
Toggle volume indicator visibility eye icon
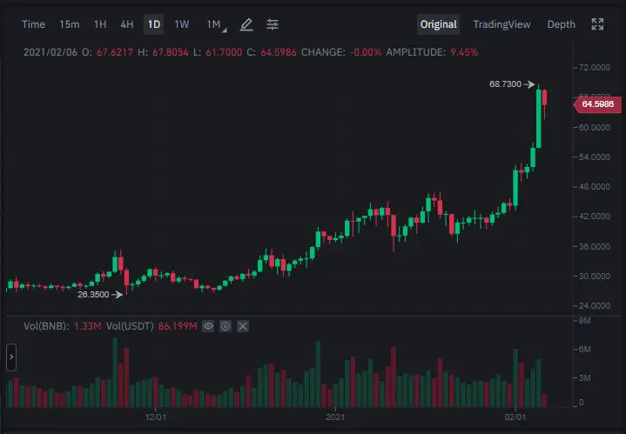[208, 326]
